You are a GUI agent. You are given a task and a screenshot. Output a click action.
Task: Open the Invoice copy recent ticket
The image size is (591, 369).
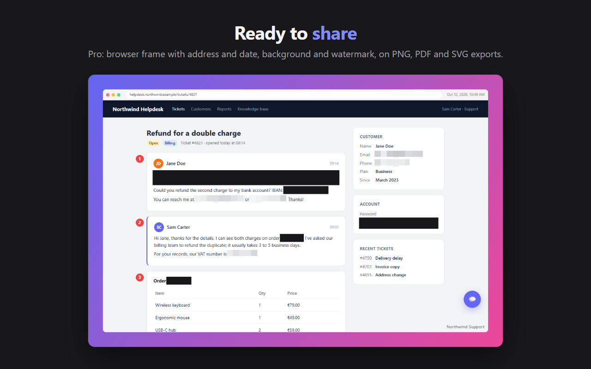(x=387, y=267)
